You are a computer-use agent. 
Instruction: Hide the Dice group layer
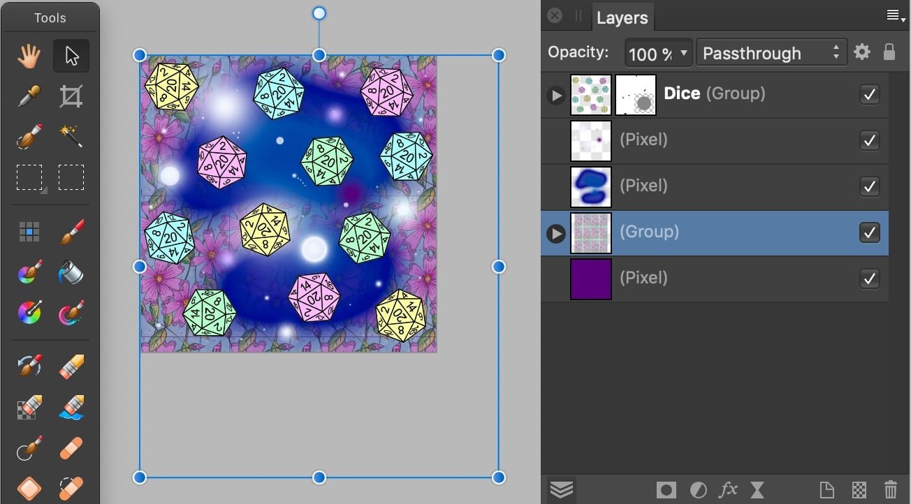869,94
